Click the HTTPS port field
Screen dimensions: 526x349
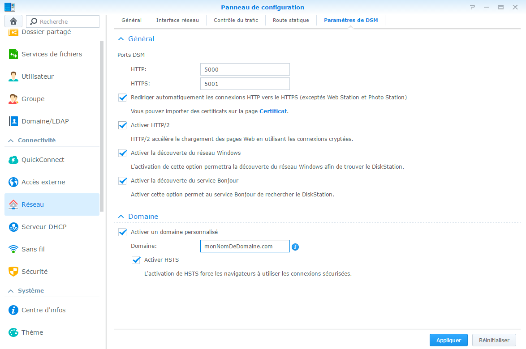click(x=245, y=84)
